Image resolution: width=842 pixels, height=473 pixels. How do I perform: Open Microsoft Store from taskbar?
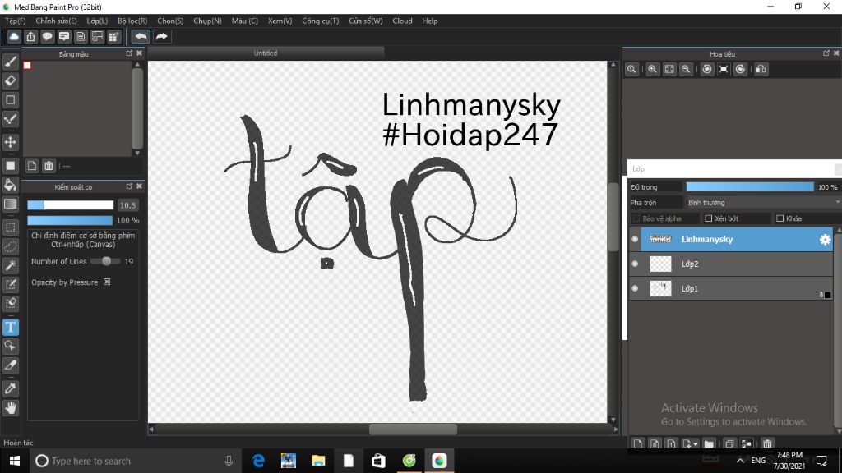pyautogui.click(x=378, y=461)
